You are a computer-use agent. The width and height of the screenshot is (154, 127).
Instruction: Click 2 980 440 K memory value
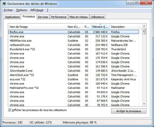[100, 32]
